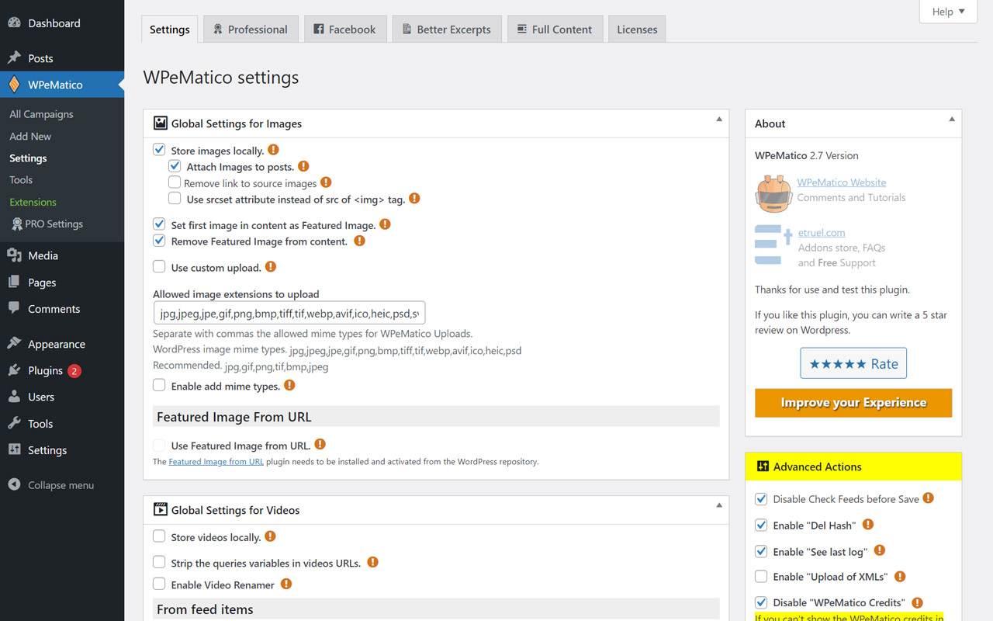Open the WPeMatico Website link
Image resolution: width=993 pixels, height=621 pixels.
pyautogui.click(x=842, y=182)
